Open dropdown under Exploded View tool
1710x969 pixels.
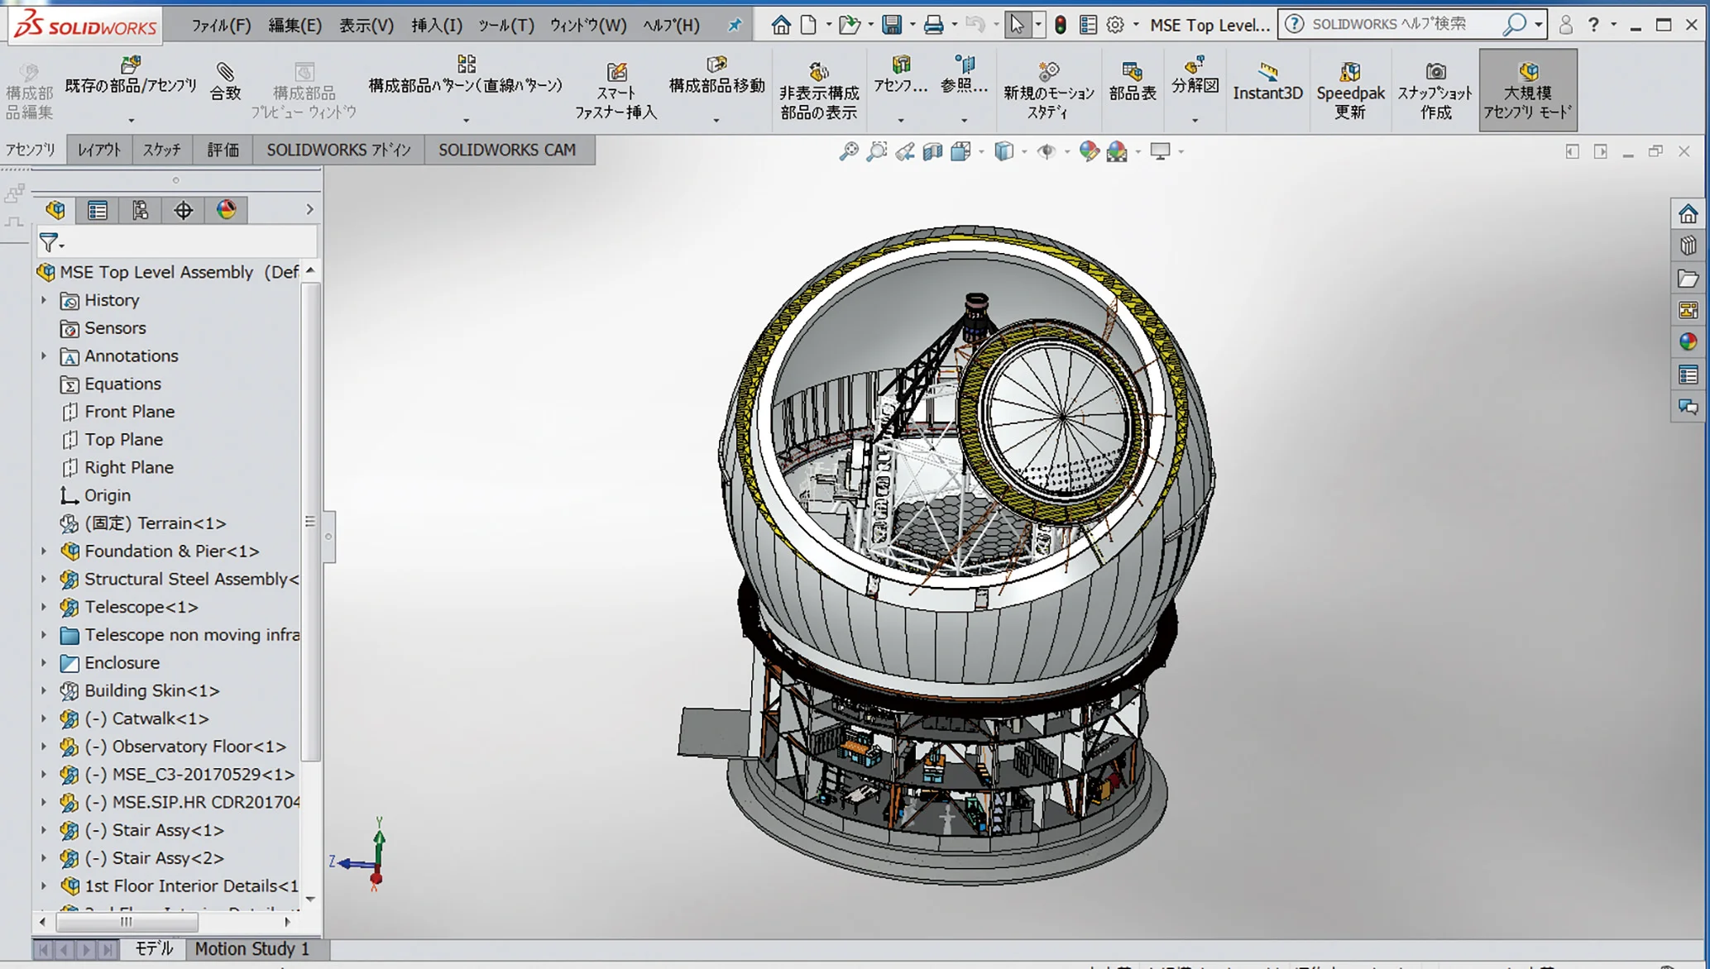pos(1195,121)
